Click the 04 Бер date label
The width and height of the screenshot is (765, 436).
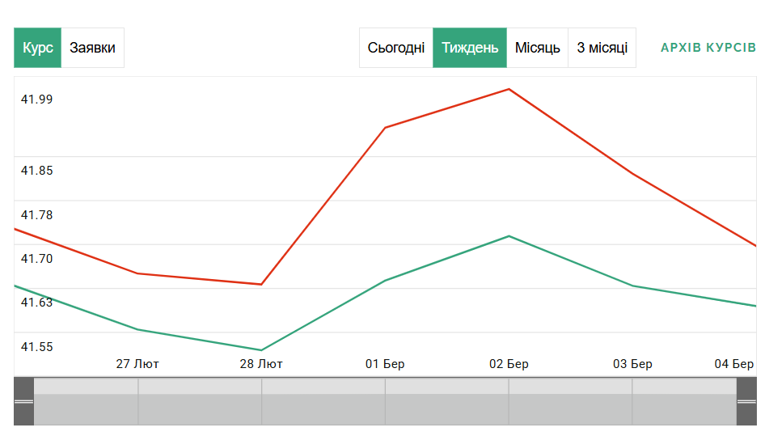click(733, 364)
